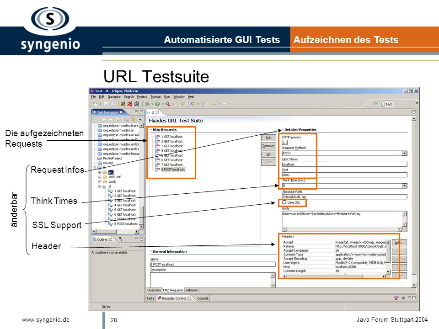Select org.eclipse.hyades.ui project

tap(118, 130)
